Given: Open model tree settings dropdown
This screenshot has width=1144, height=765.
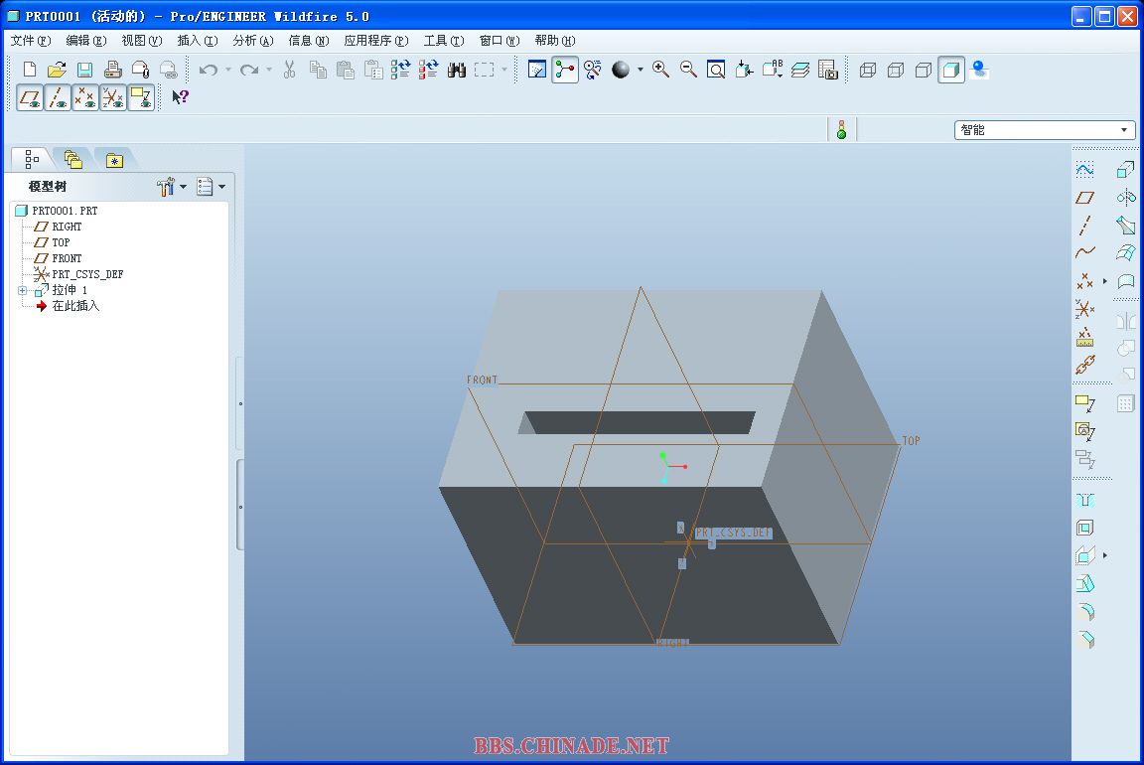Looking at the screenshot, I should click(x=172, y=187).
